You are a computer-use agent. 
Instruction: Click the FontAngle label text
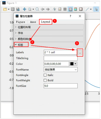point(22,75)
